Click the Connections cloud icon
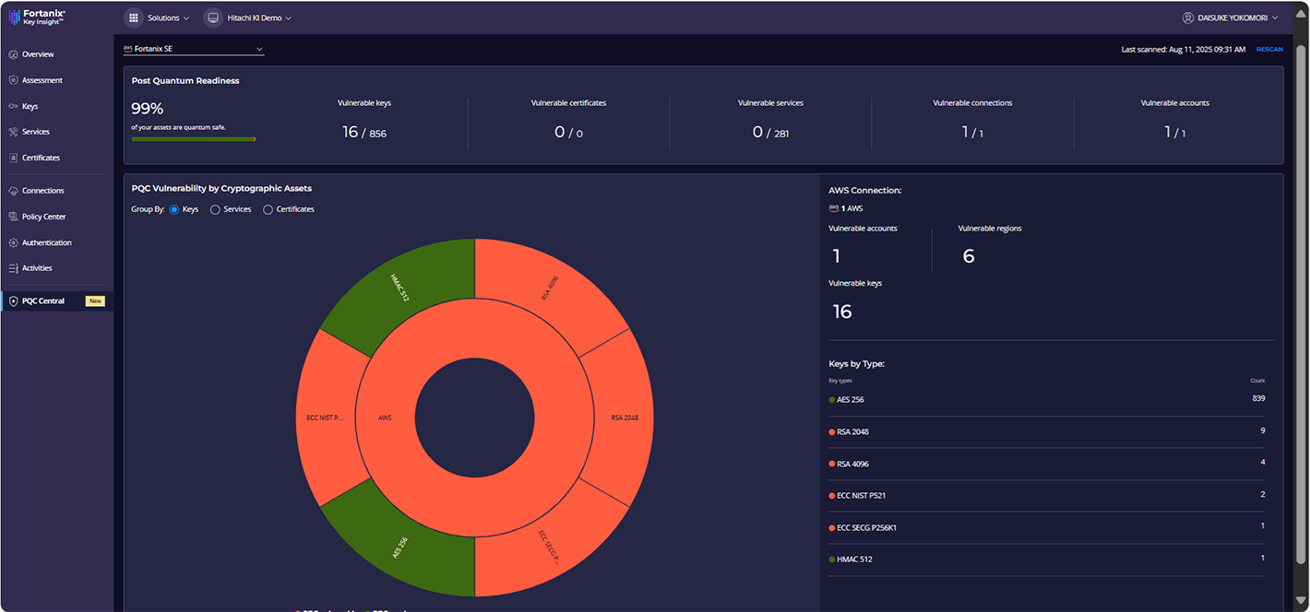Viewport: 1310px width, 612px height. pyautogui.click(x=14, y=191)
